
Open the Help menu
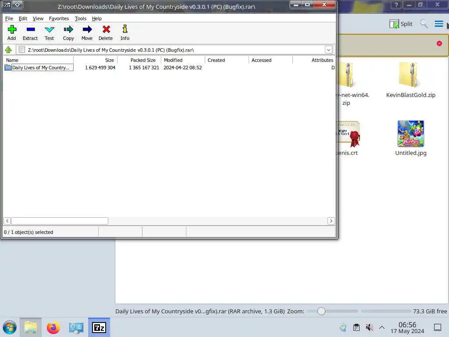(97, 18)
